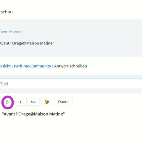The image size is (142, 142).
Task: Select the quoted perfume text in the preview
Action: coord(27,43)
